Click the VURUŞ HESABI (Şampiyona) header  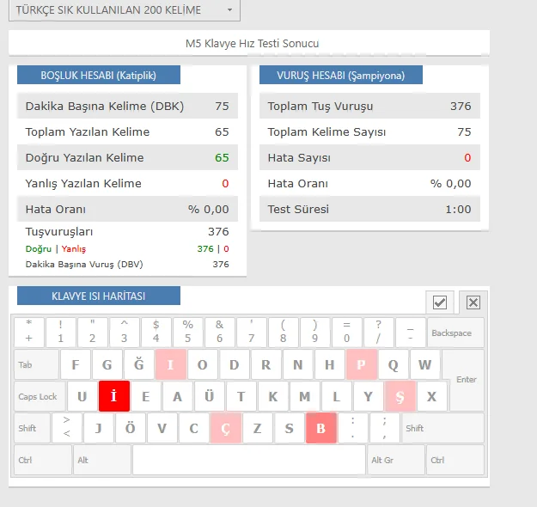click(x=341, y=75)
